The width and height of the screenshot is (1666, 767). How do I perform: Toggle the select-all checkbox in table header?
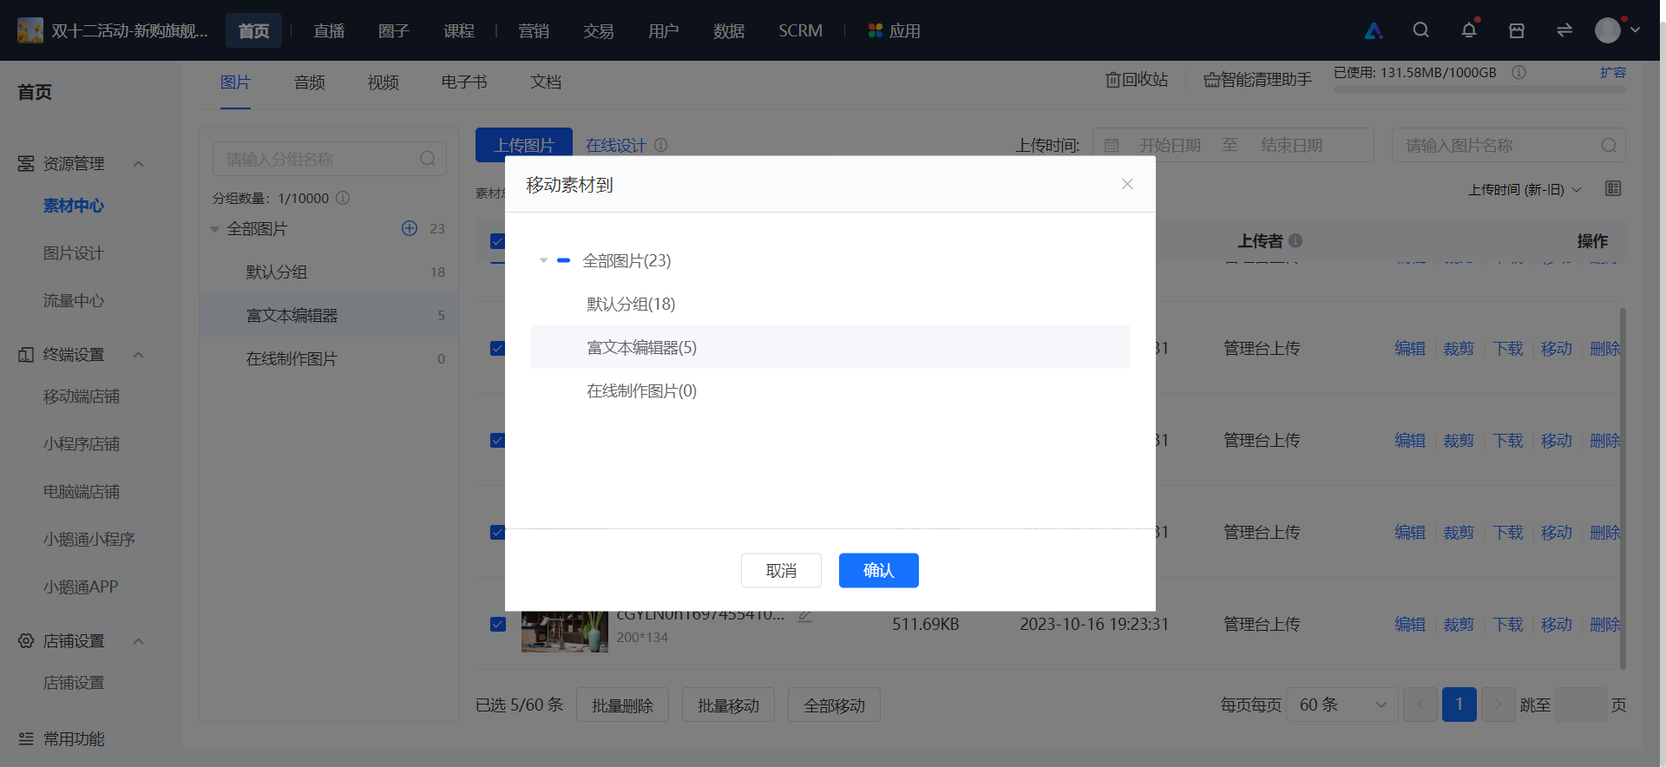tap(497, 241)
